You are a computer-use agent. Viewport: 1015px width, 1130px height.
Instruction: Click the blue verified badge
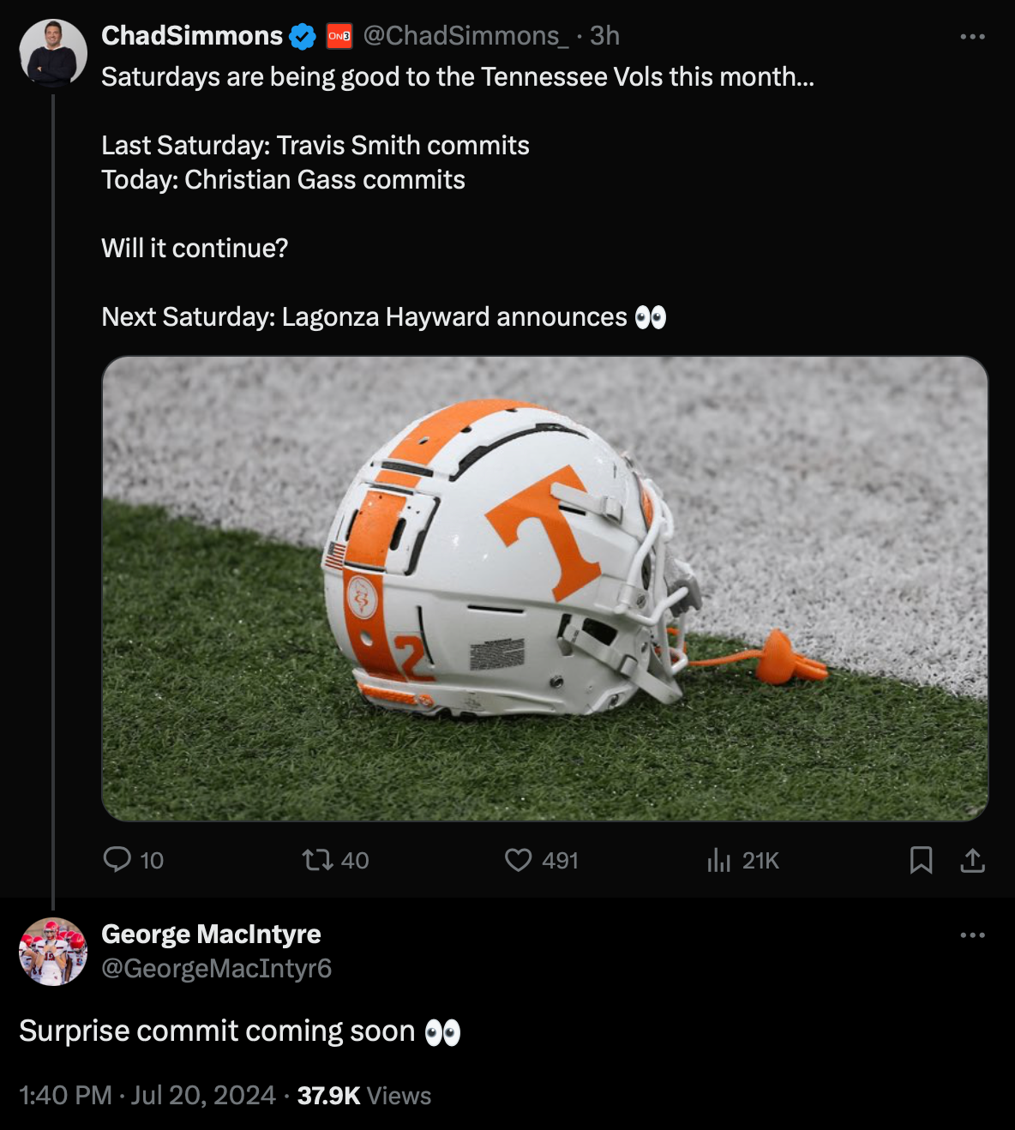(303, 36)
